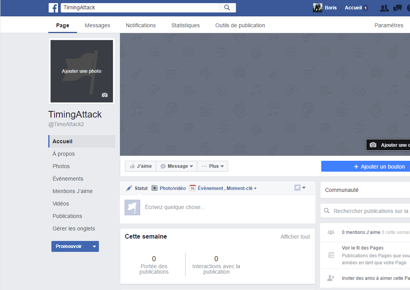This screenshot has height=290, width=410.
Task: Open the messages chat bubbles icon
Action: coord(398,8)
